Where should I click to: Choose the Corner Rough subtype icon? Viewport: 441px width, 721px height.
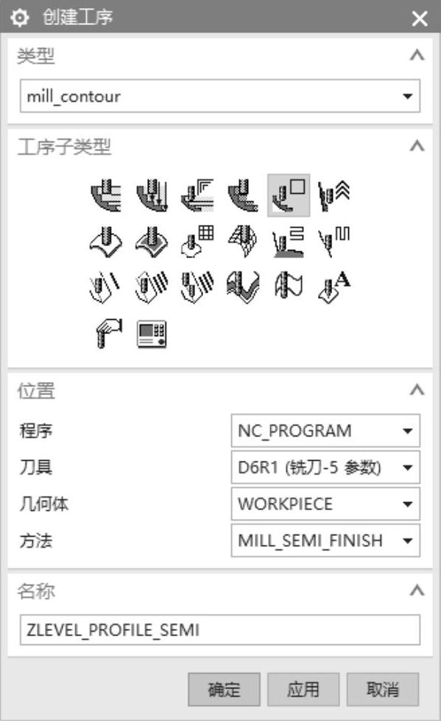coord(197,195)
